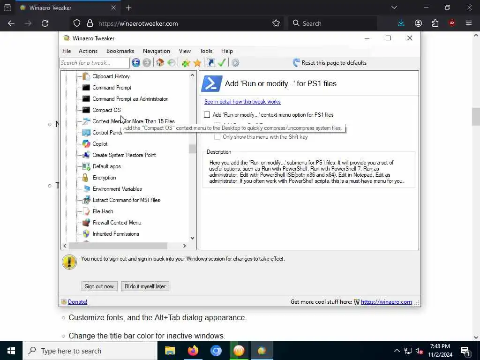Screen dimensions: 480x360
Task: Bookmark this page with browser star icon
Action: click(x=276, y=23)
